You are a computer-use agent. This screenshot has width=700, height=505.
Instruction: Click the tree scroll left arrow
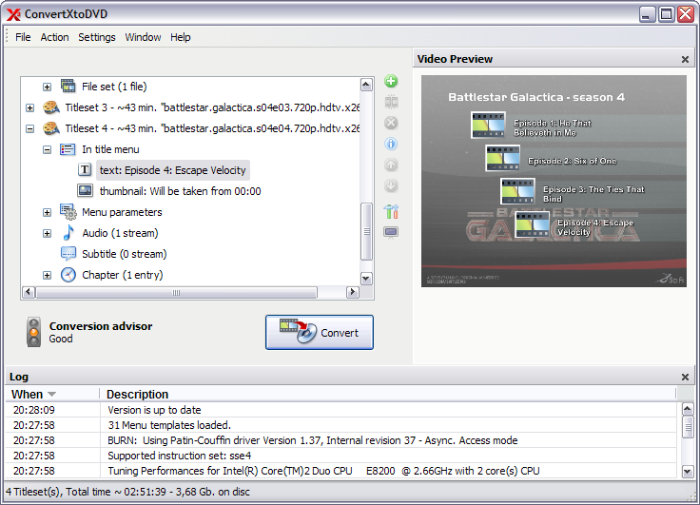[29, 293]
